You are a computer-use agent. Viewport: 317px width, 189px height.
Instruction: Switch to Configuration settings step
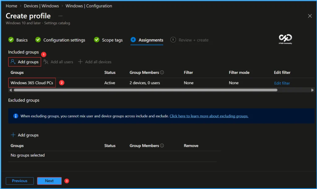[64, 40]
